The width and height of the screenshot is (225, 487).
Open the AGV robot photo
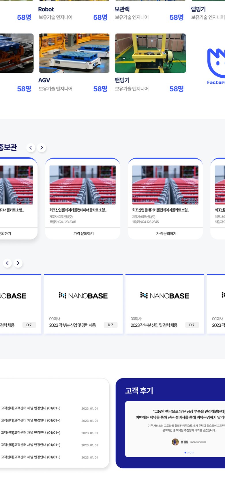74,53
